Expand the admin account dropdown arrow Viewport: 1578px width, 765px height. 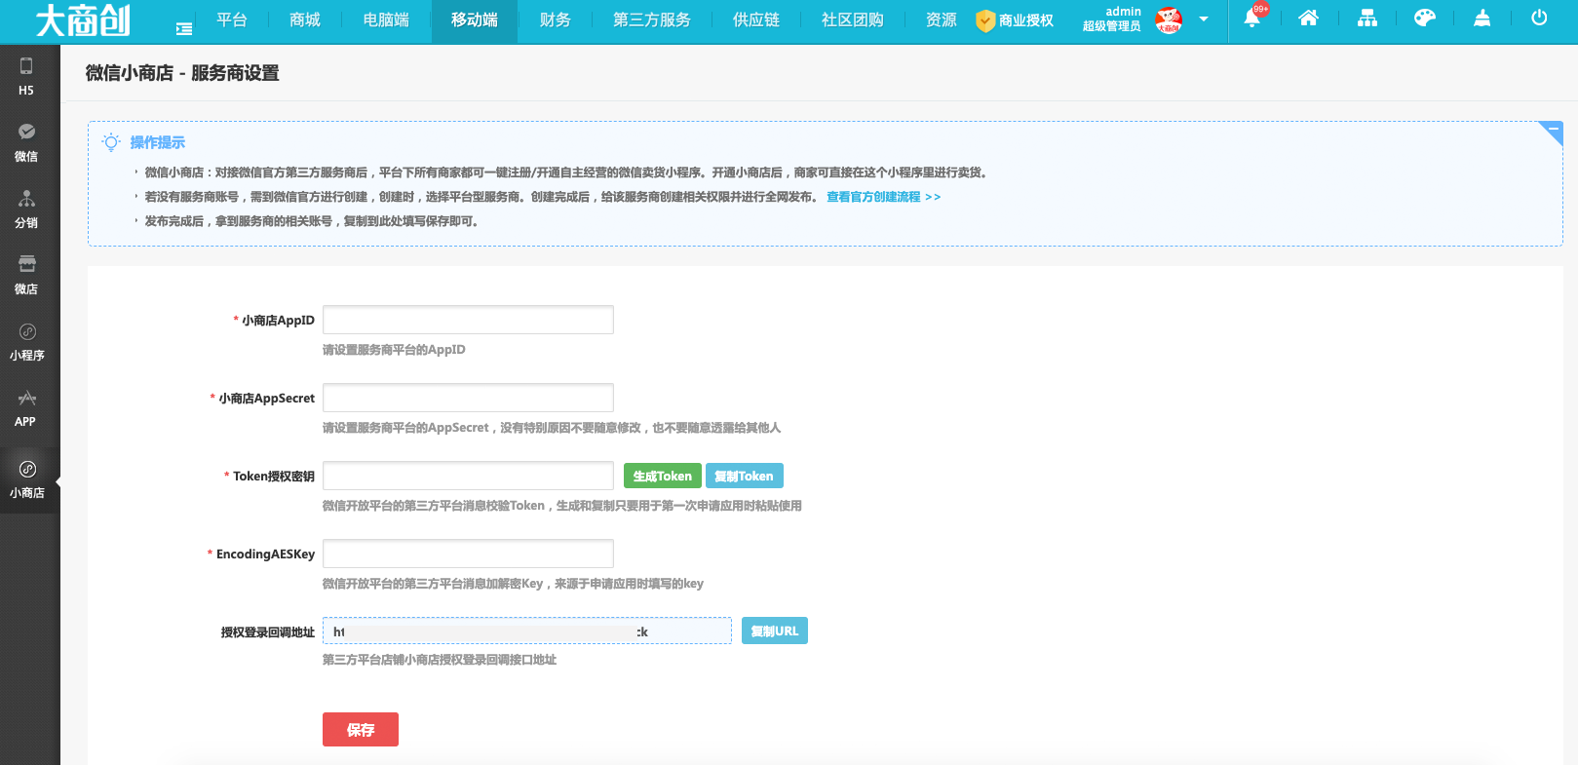point(1204,19)
